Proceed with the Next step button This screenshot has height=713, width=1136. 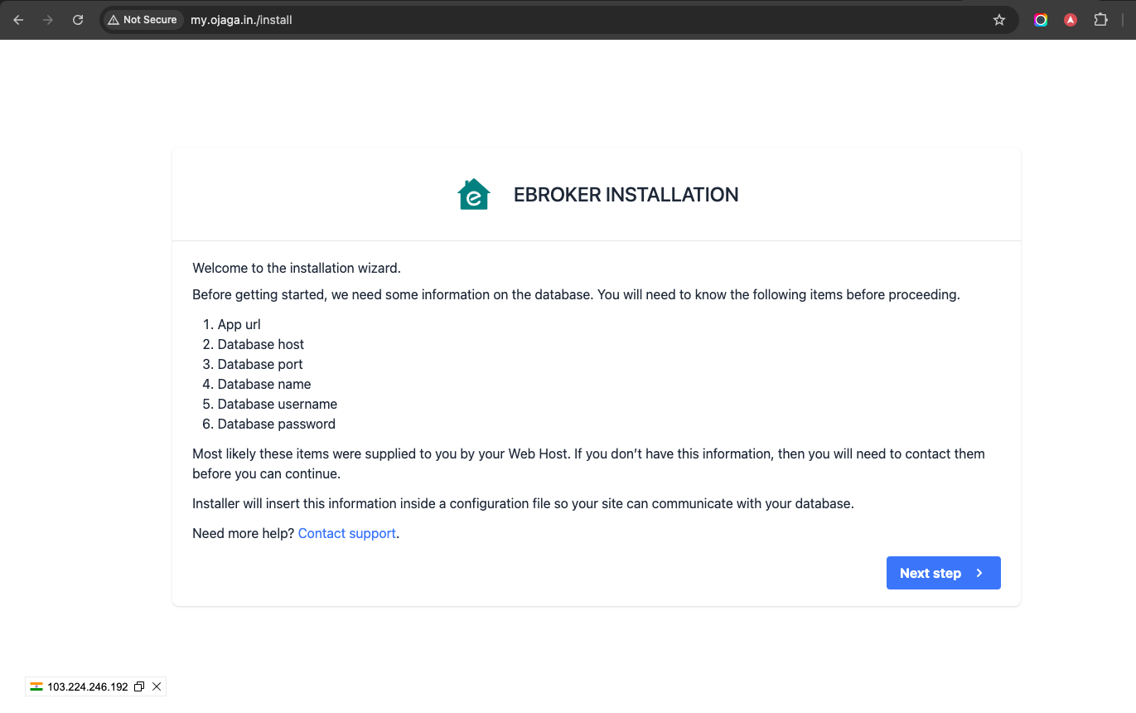[943, 573]
